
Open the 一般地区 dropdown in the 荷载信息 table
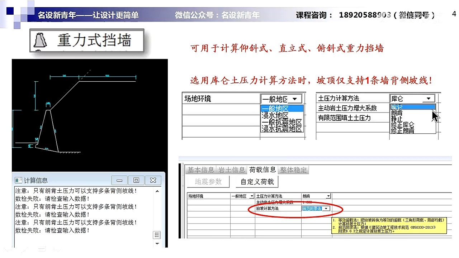point(252,196)
